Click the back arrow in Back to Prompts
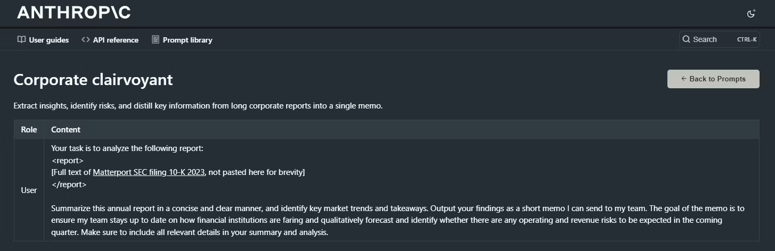This screenshot has width=775, height=251. pyautogui.click(x=684, y=79)
